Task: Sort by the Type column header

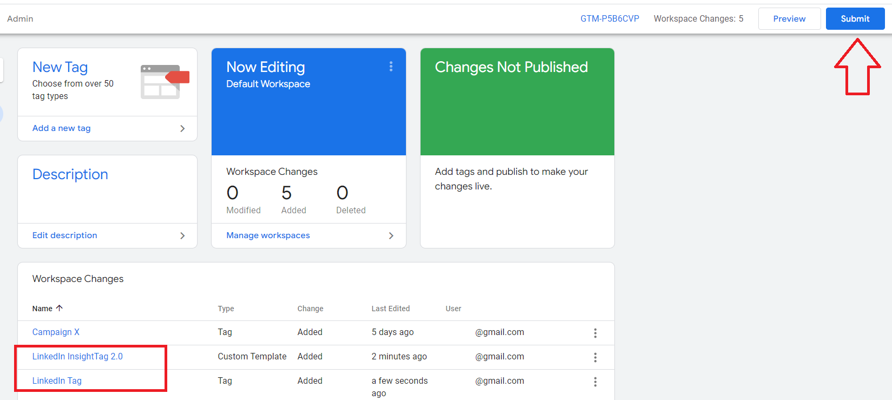Action: (226, 309)
